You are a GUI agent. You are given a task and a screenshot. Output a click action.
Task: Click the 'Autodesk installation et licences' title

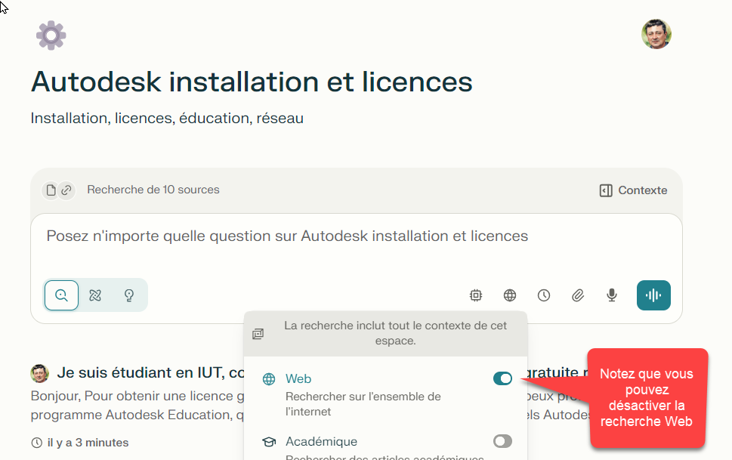[x=252, y=82]
